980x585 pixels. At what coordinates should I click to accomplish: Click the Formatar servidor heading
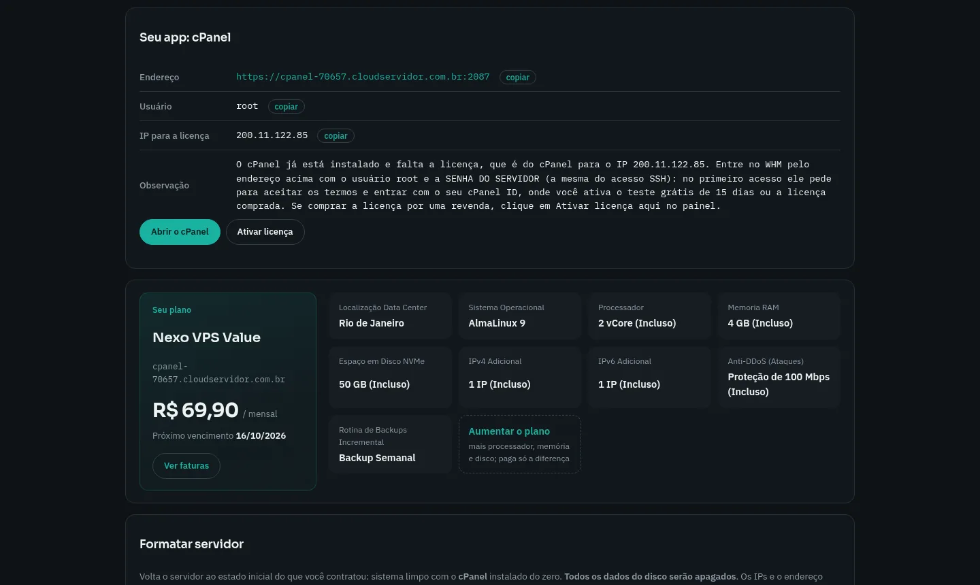point(191,544)
